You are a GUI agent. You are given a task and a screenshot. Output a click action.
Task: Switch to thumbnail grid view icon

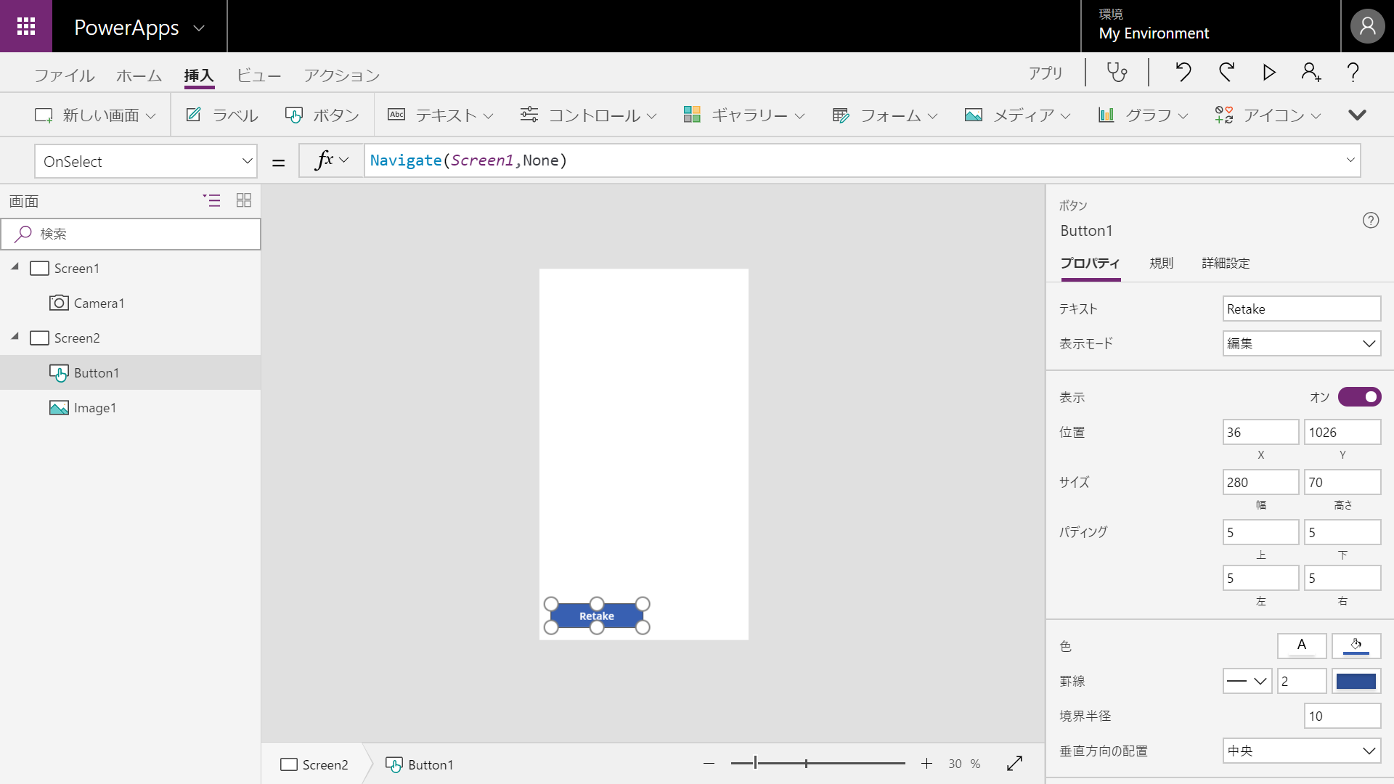(x=244, y=200)
